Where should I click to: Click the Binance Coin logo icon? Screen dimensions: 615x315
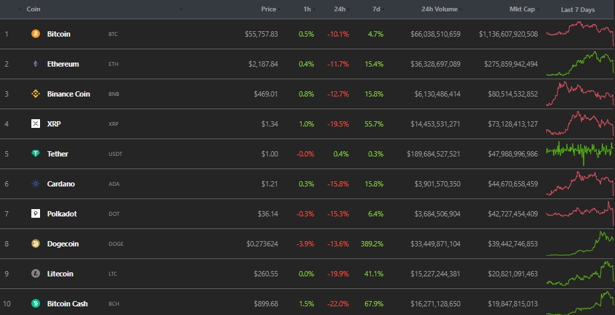tap(35, 94)
